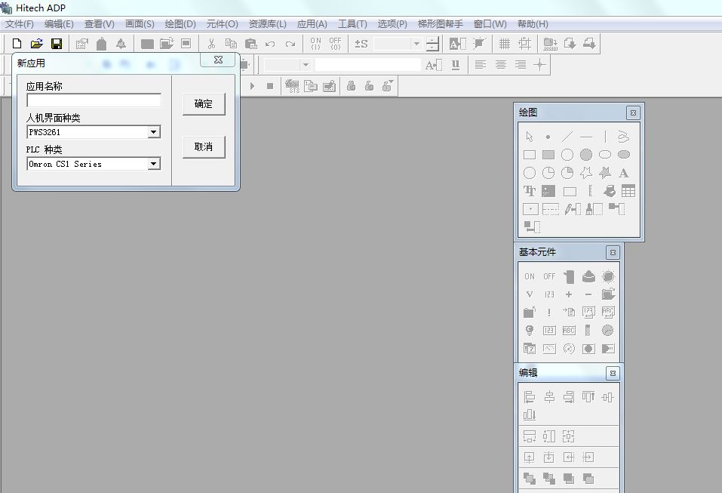Toggle underline text formatting button
The image size is (722, 493).
coord(455,65)
